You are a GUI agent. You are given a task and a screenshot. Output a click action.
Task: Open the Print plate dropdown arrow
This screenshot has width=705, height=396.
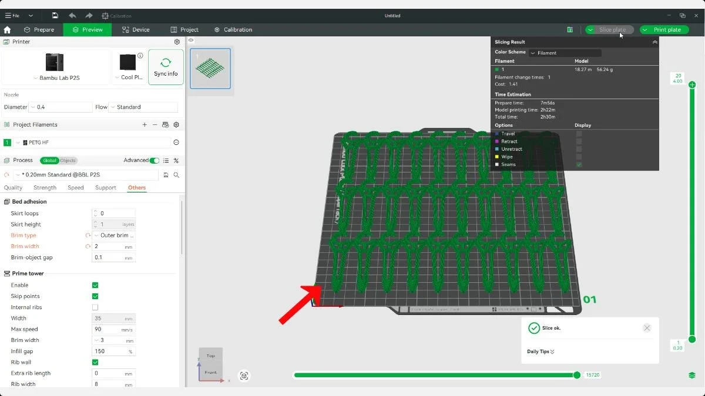pos(645,30)
